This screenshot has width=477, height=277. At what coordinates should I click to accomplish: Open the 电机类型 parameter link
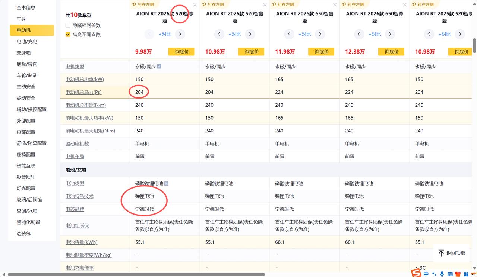[x=75, y=67]
